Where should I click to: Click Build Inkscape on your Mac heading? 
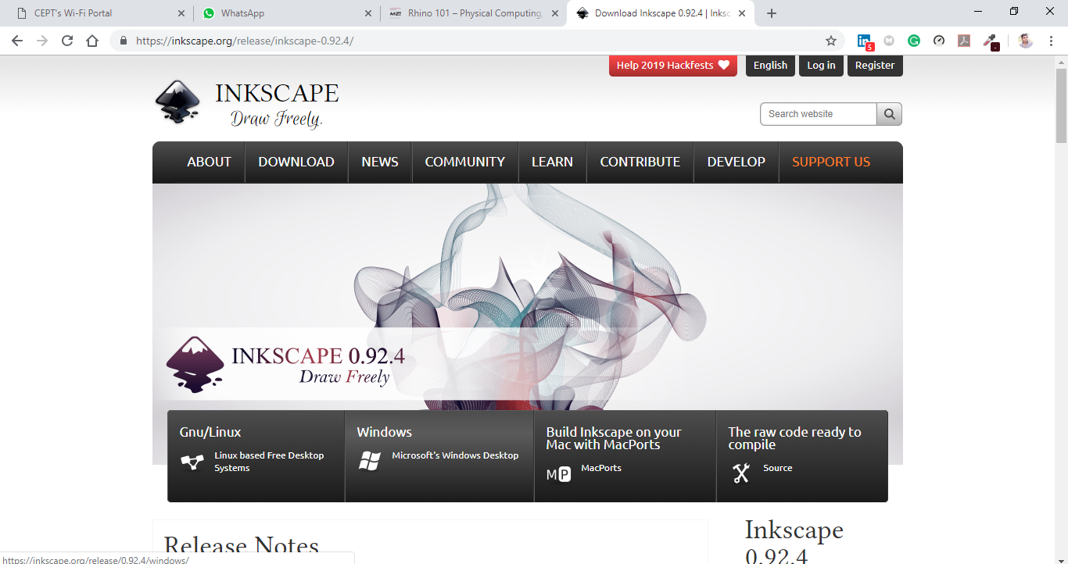(614, 438)
